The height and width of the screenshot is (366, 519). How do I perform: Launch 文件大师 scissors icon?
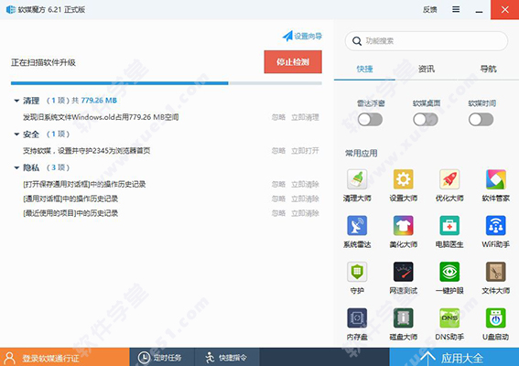point(495,272)
